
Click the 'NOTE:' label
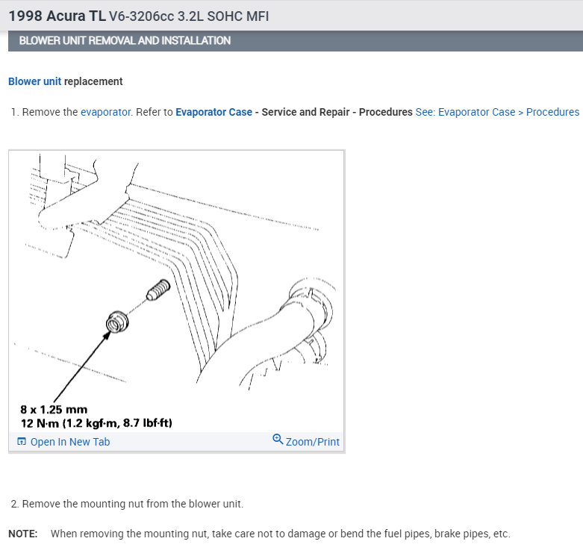point(23,534)
